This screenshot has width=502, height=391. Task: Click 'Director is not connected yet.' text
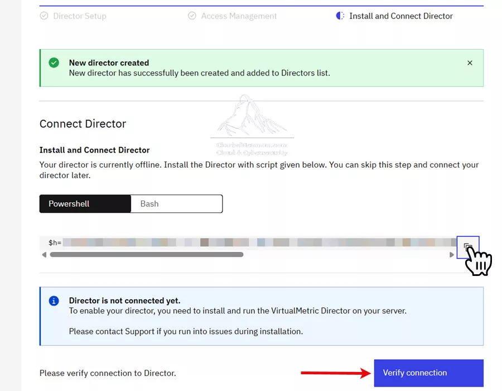pyautogui.click(x=124, y=301)
